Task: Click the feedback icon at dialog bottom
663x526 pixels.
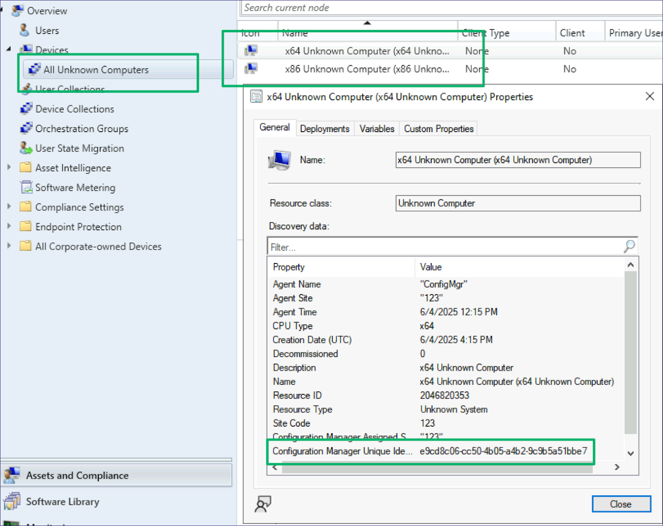Action: coord(262,504)
